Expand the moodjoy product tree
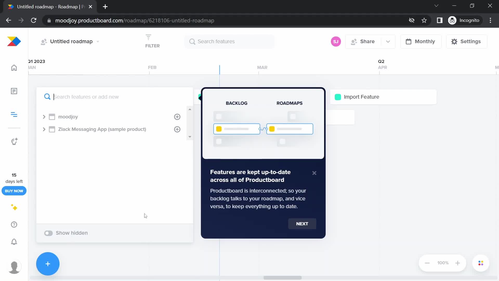Image resolution: width=499 pixels, height=281 pixels. pos(44,117)
